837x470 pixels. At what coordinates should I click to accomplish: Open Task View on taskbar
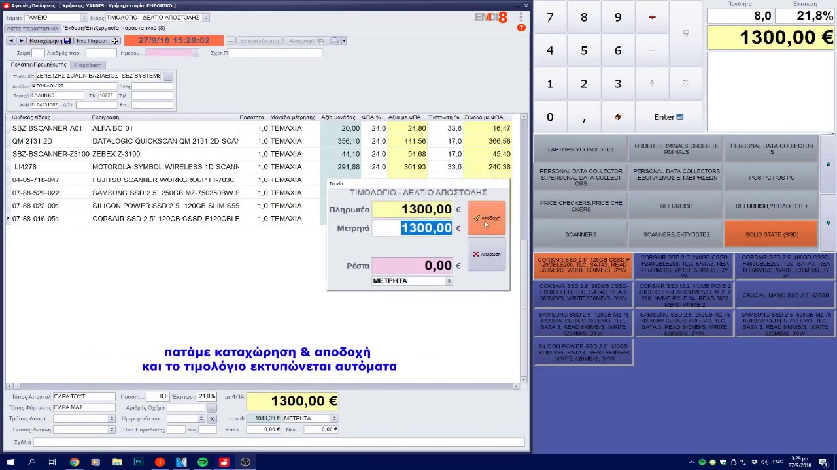[52, 462]
